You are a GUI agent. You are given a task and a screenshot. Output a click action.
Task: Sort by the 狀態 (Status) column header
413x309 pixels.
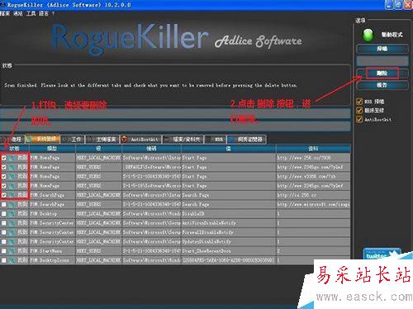pyautogui.click(x=15, y=149)
